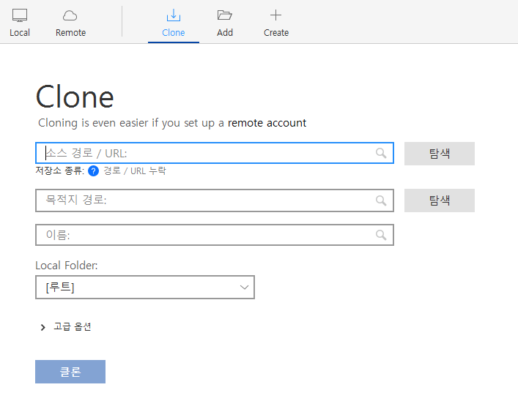Open the Local repositories monitor icon
Screen dimensions: 518x420
click(20, 15)
